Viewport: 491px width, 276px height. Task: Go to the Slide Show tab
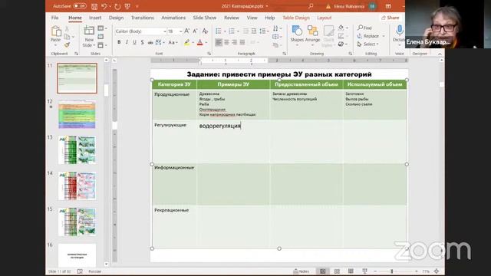[205, 18]
